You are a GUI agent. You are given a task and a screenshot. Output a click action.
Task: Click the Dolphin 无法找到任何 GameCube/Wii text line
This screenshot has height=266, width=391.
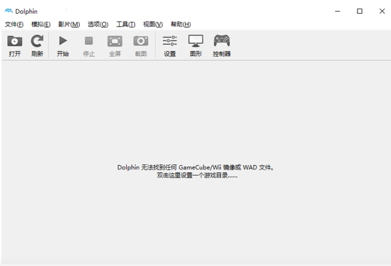click(x=195, y=167)
